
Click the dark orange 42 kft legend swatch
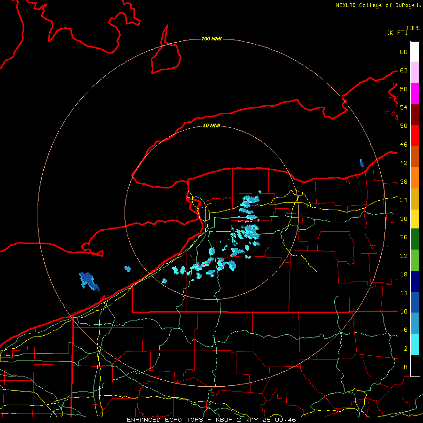415,157
